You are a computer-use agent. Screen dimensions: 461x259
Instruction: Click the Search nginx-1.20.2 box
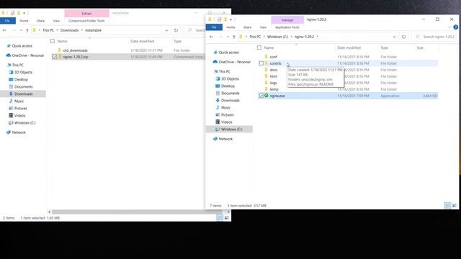click(x=435, y=37)
